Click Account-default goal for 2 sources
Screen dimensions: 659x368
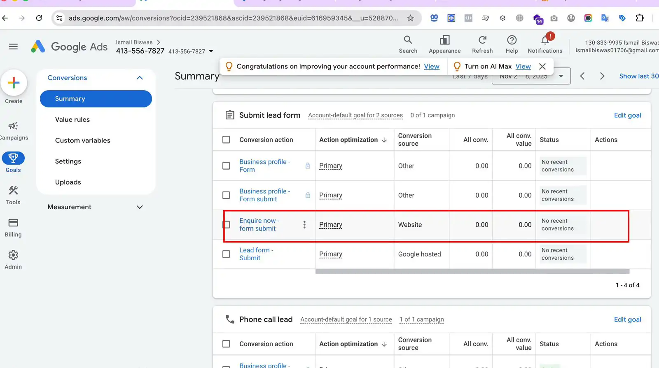click(x=355, y=115)
